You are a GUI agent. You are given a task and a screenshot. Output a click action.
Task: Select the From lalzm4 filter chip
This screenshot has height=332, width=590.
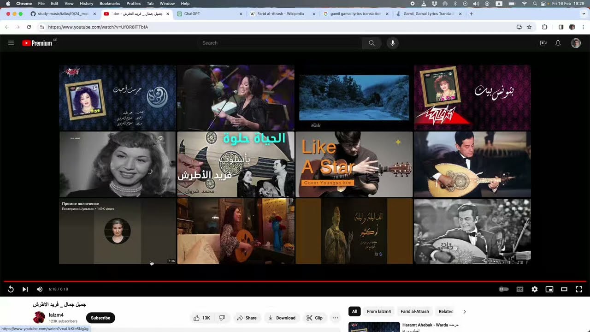pos(379,311)
